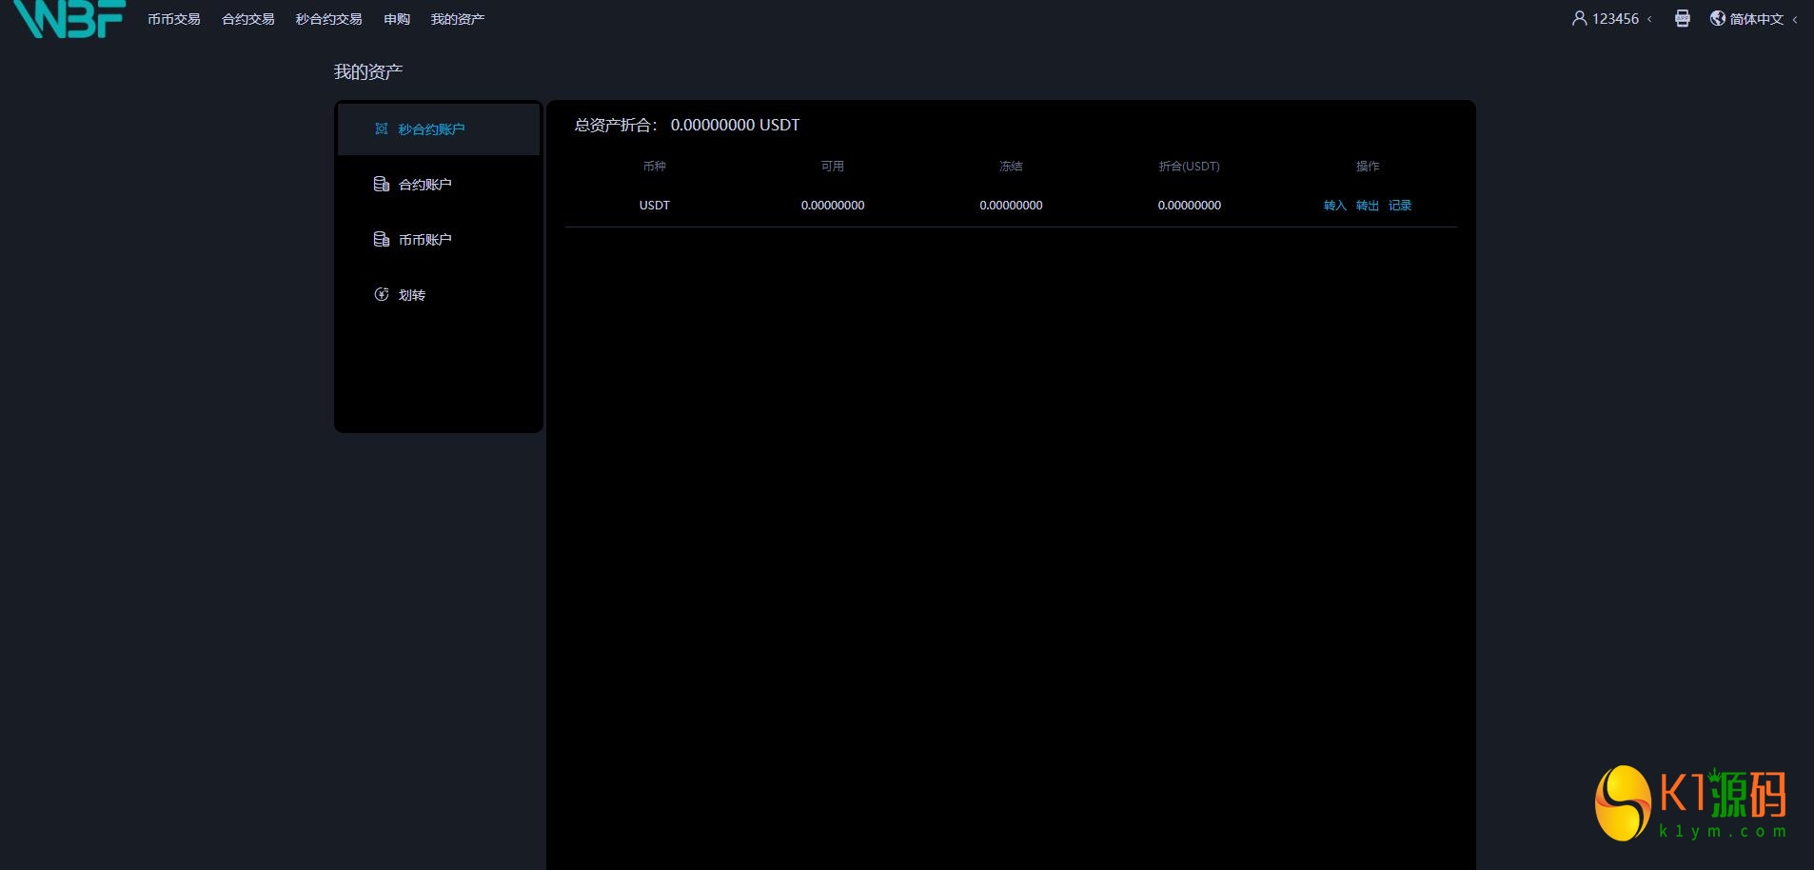Click the WBF logo
Screen dimensions: 1814x870
click(x=69, y=18)
